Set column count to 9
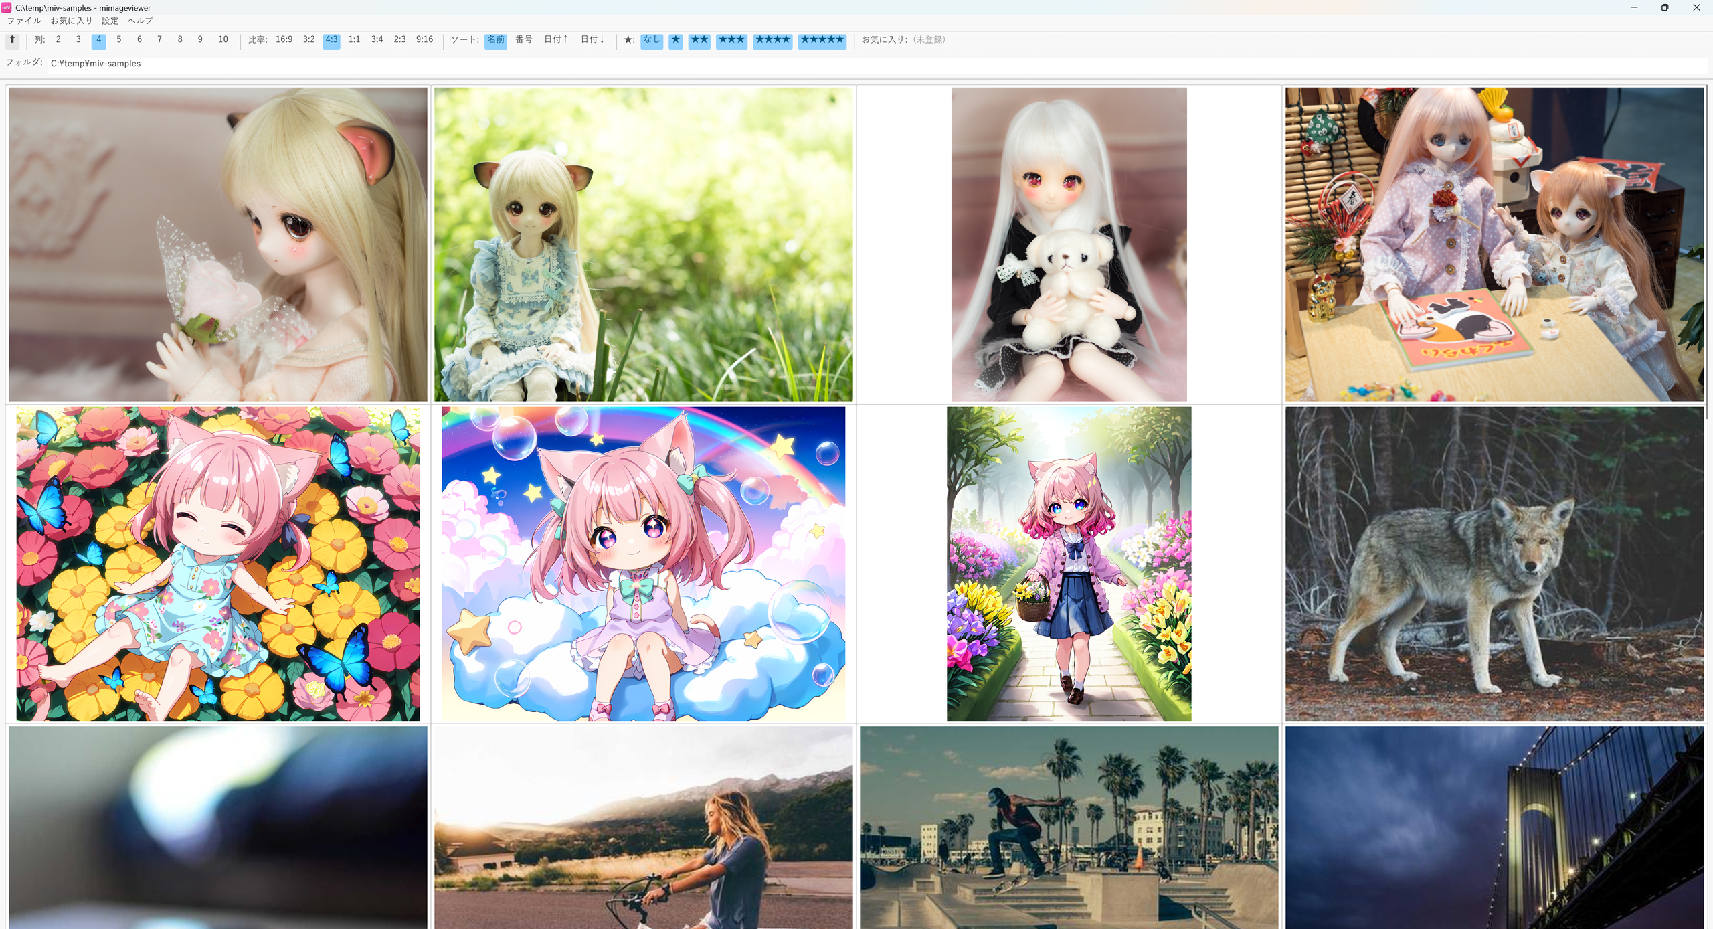The height and width of the screenshot is (929, 1713). 200,40
